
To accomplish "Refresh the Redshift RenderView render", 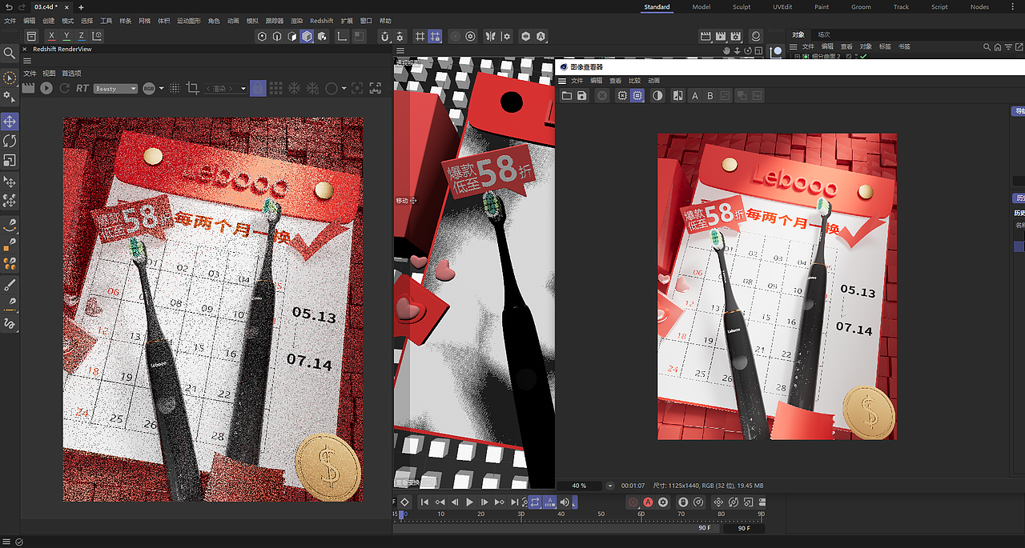I will (64, 88).
